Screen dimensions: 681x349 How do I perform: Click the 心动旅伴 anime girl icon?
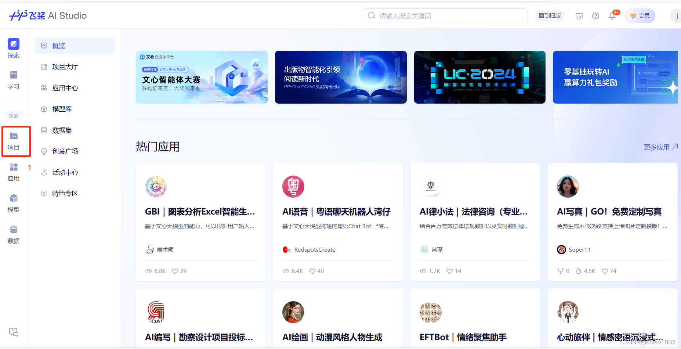coord(568,312)
